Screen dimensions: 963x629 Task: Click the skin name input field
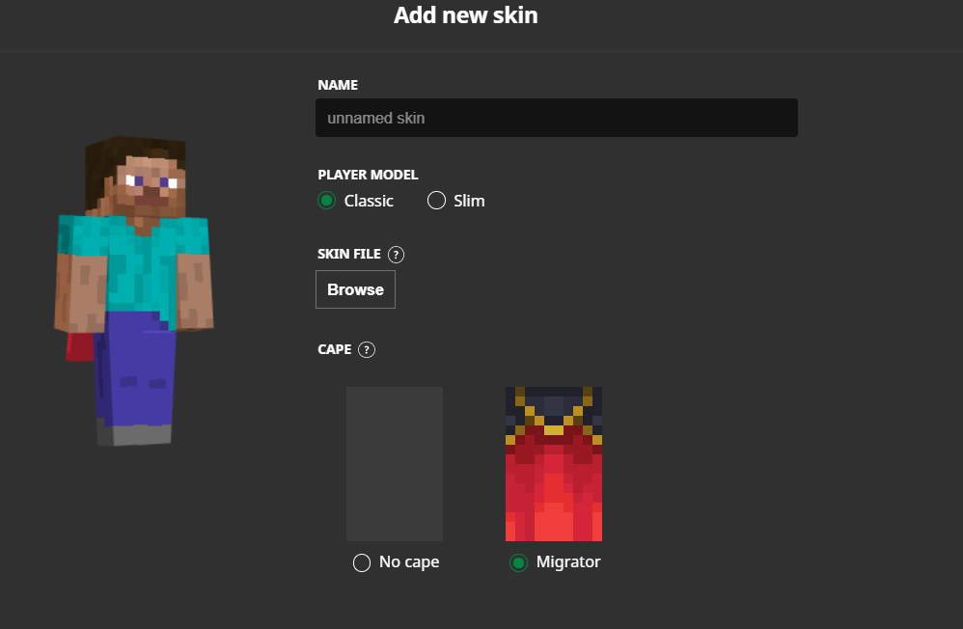point(557,118)
